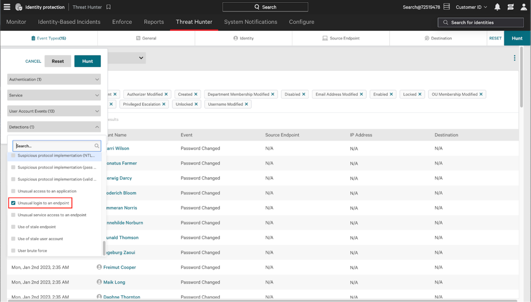The image size is (531, 302).
Task: Remove the Privileged Escalation filter tag
Action: pyautogui.click(x=164, y=104)
